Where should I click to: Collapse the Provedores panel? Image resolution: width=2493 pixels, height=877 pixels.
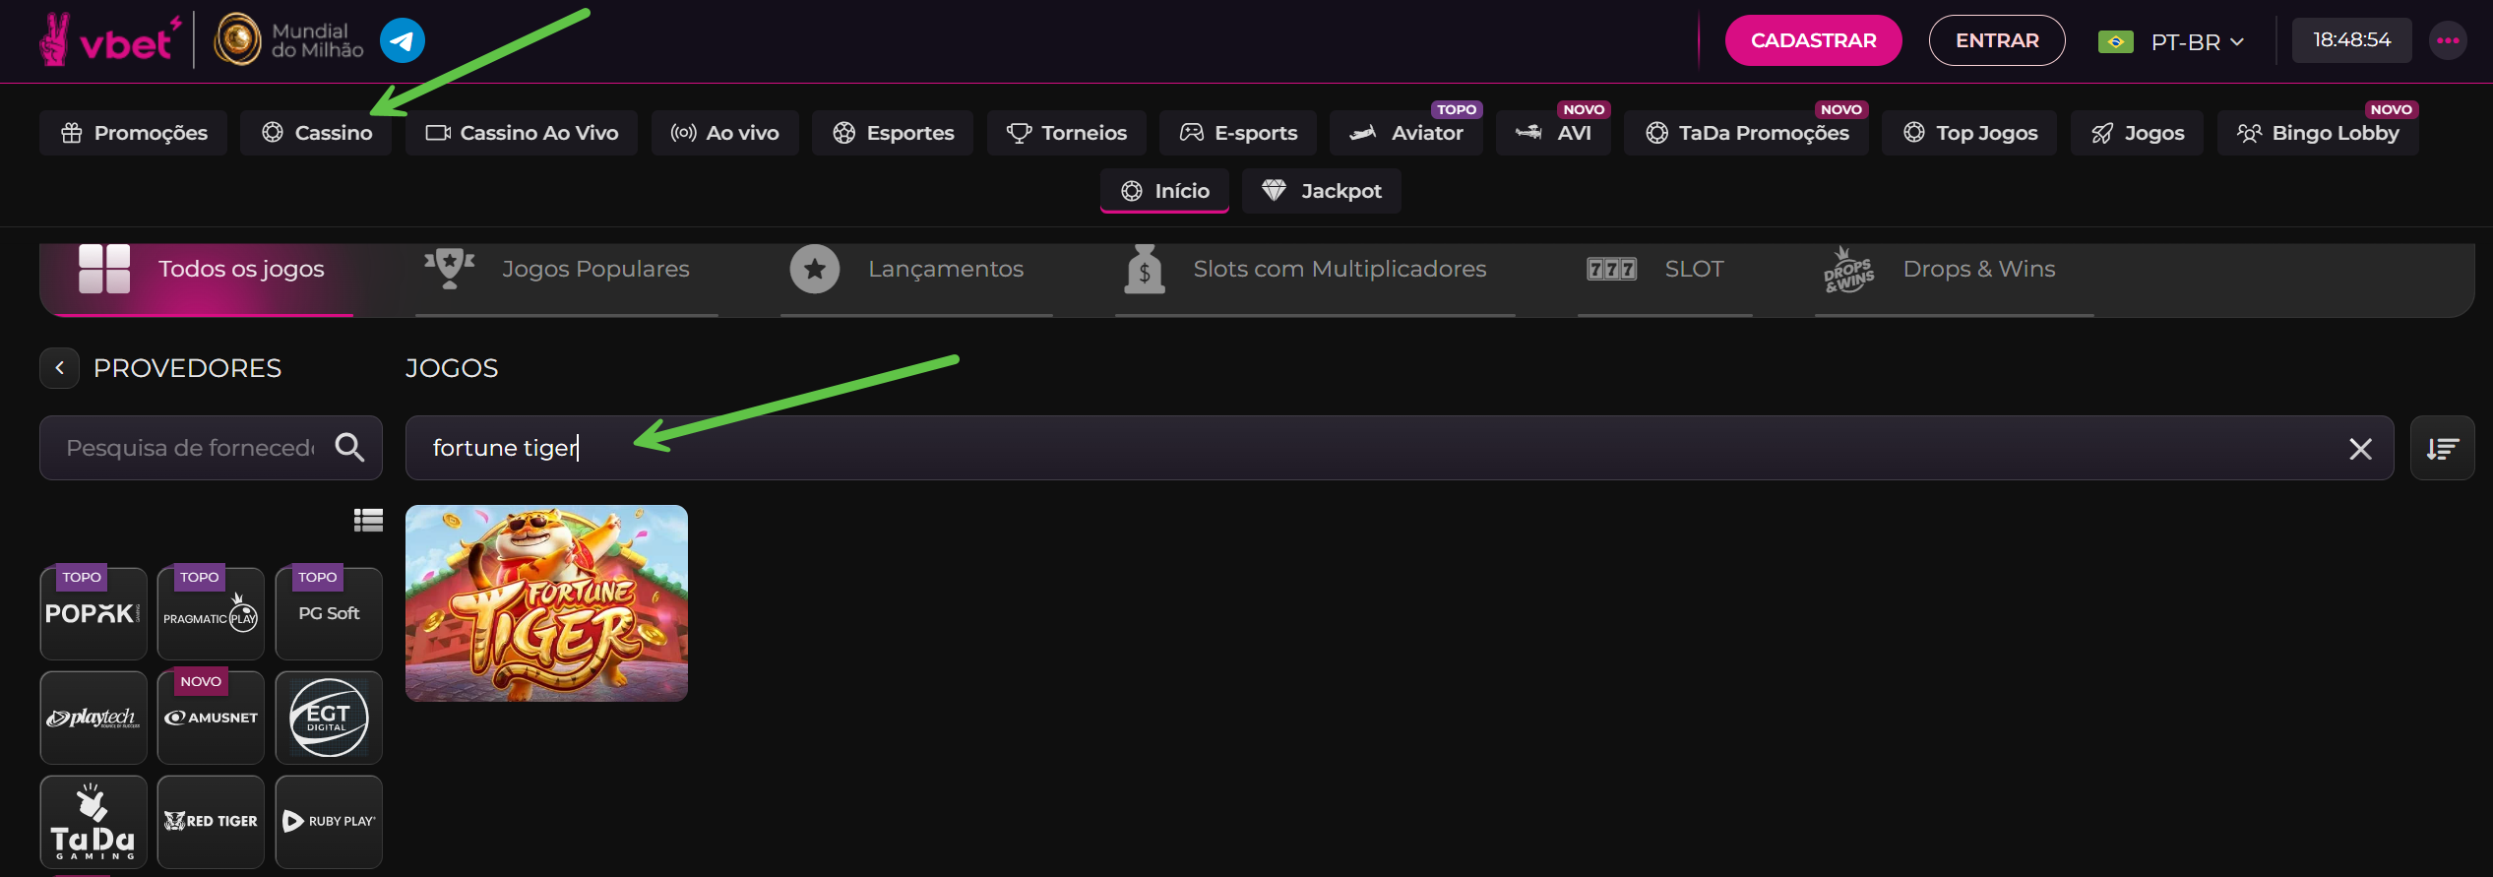pos(60,368)
